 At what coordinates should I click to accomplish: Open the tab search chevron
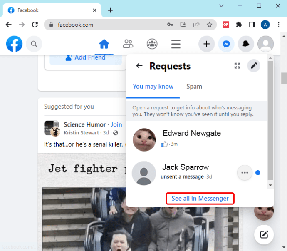(x=221, y=6)
